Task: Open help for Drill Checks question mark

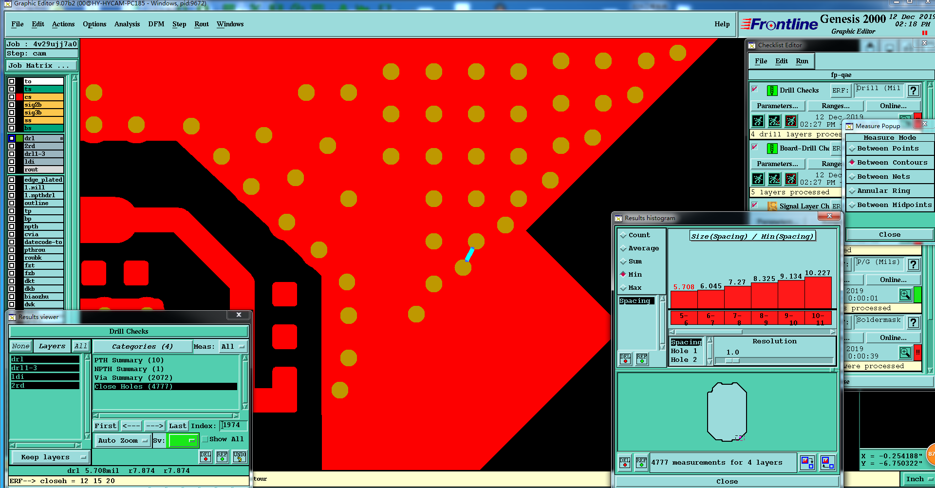Action: 914,91
